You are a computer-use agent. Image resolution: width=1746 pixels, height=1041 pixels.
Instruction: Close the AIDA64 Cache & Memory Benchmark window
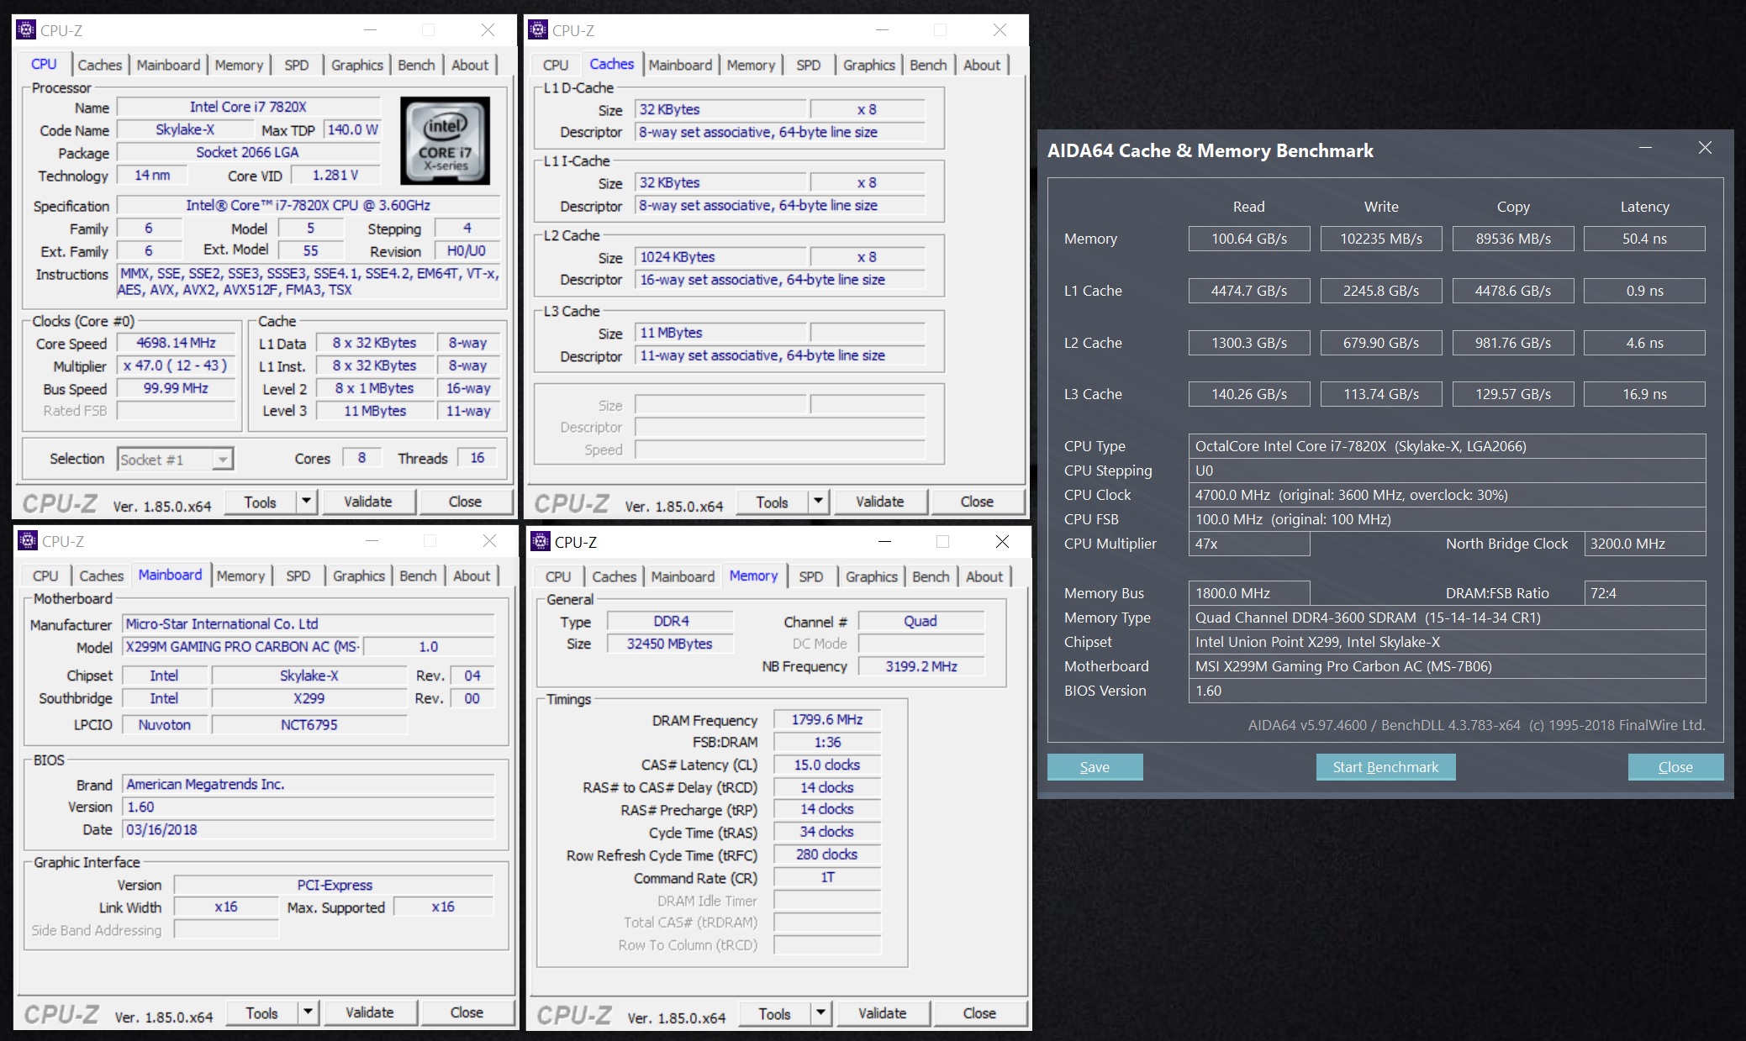[x=1705, y=148]
